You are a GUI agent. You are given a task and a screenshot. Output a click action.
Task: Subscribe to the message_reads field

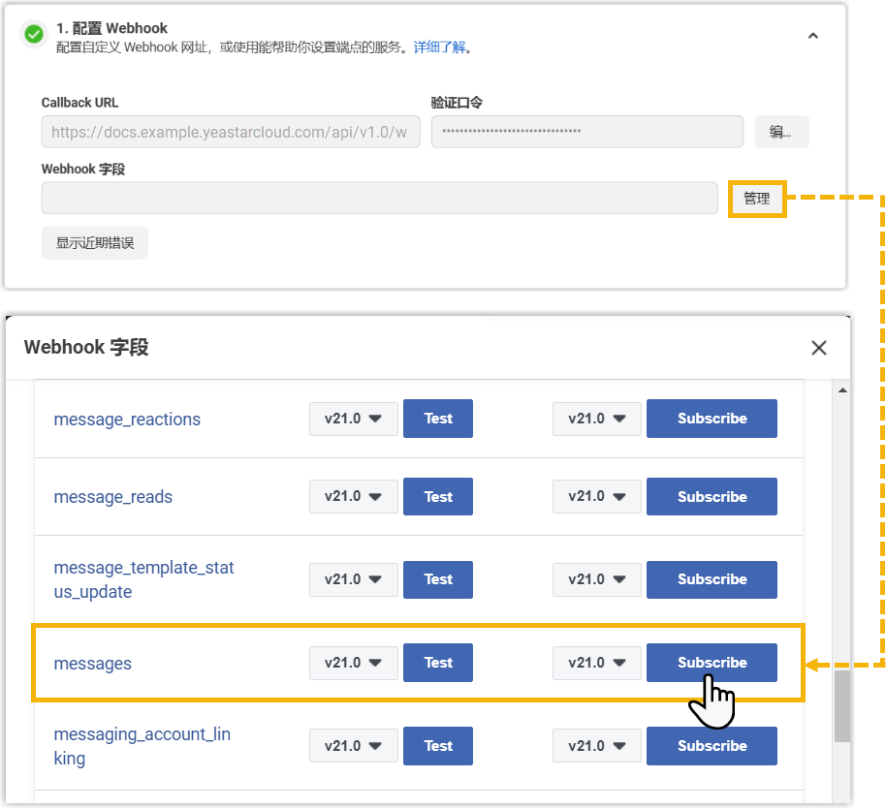pos(712,497)
